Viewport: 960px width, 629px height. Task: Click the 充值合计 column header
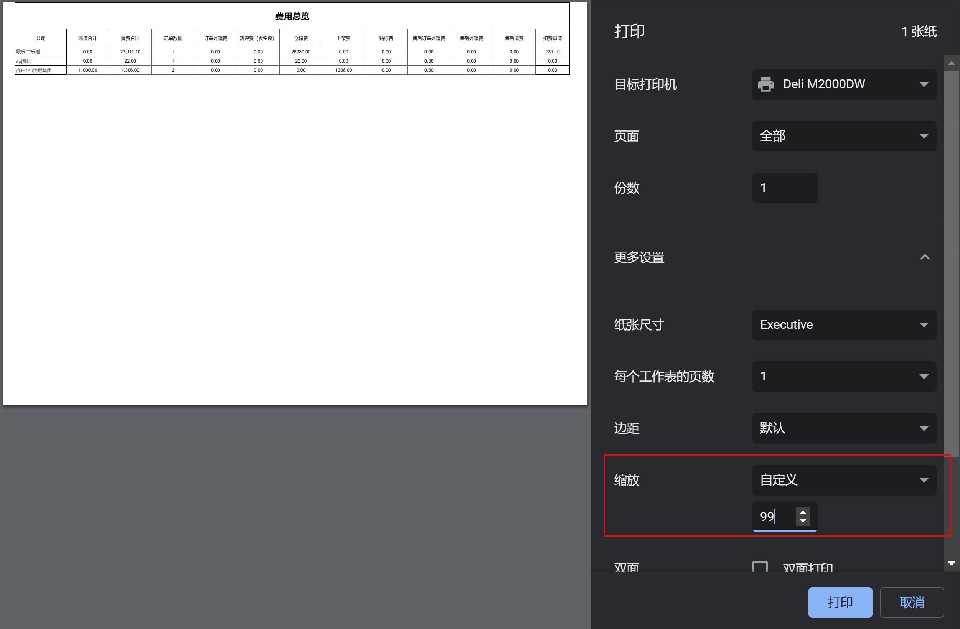coord(87,38)
